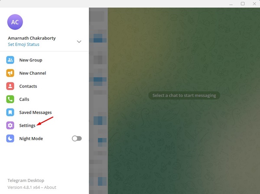Viewport: 260px width, 194px height.
Task: Click the Amarnath Chakraborty account name
Action: (32, 38)
